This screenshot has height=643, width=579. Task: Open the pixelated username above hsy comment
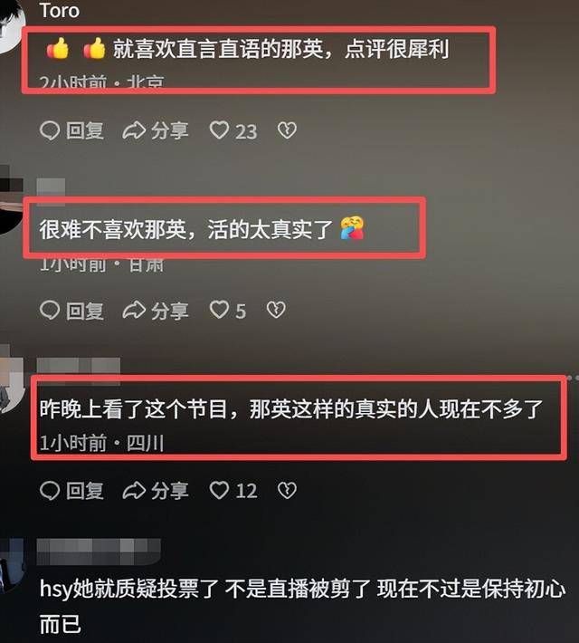click(x=99, y=552)
